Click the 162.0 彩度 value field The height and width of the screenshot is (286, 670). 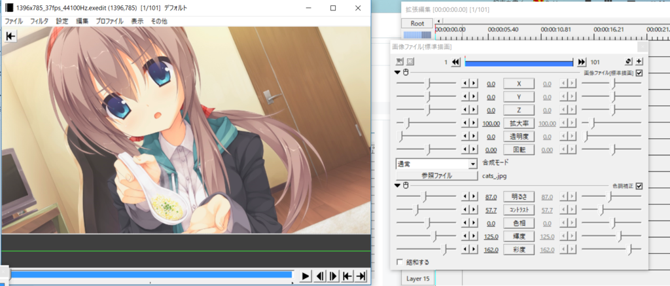coord(491,249)
